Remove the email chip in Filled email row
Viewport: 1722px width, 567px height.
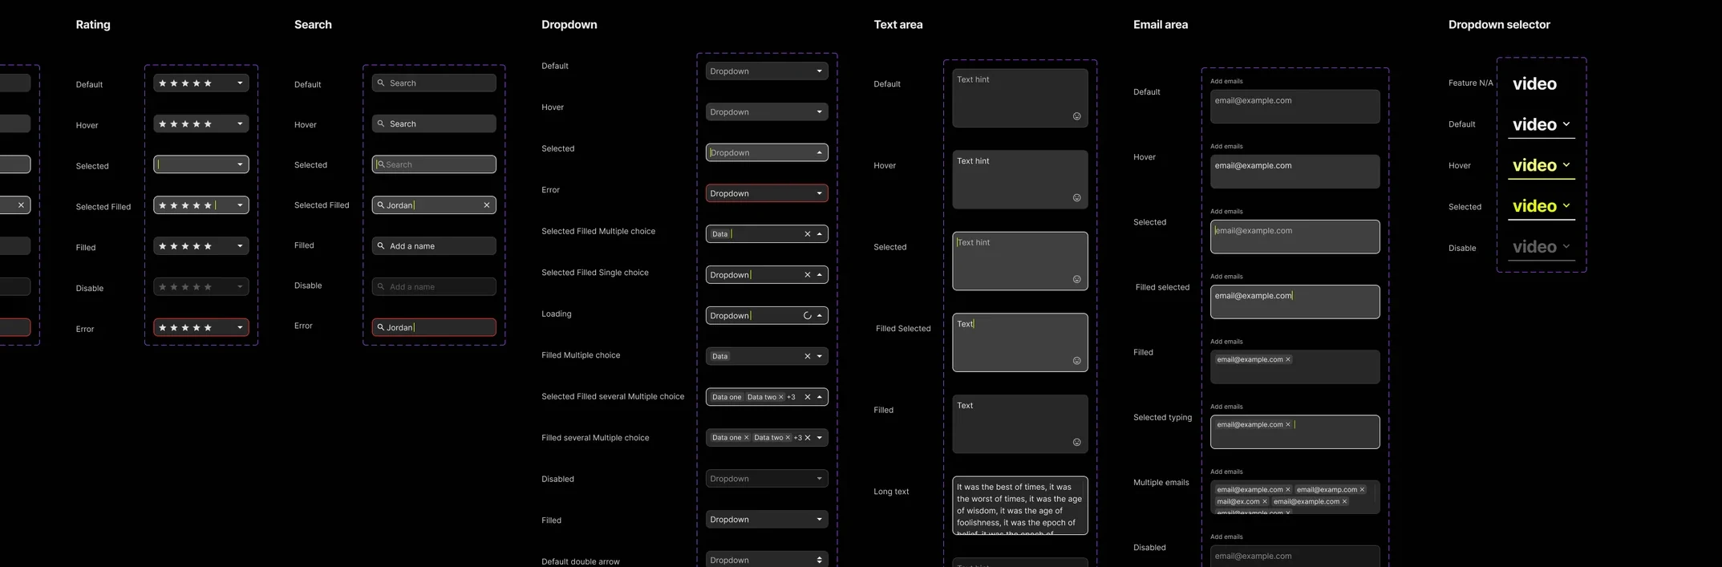click(x=1288, y=359)
